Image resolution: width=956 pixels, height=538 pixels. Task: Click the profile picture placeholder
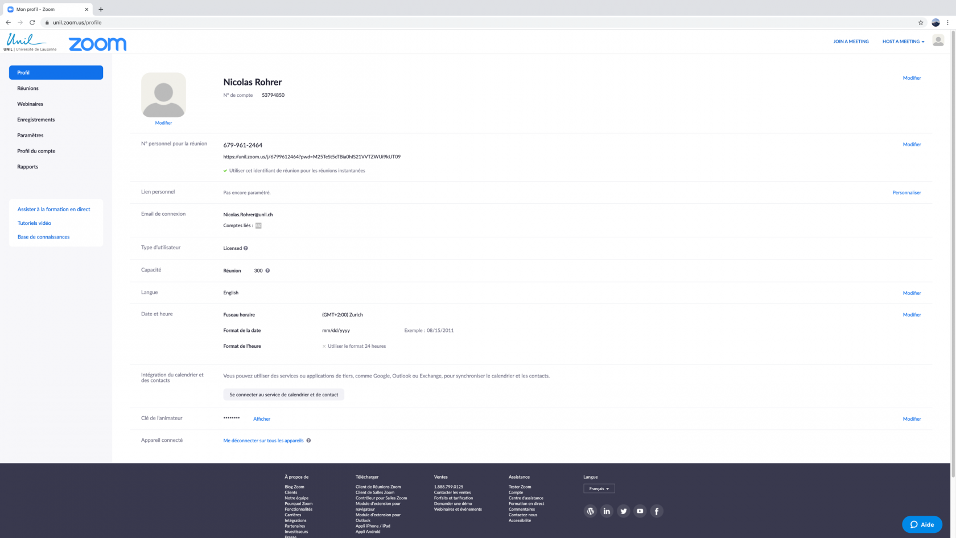point(163,95)
